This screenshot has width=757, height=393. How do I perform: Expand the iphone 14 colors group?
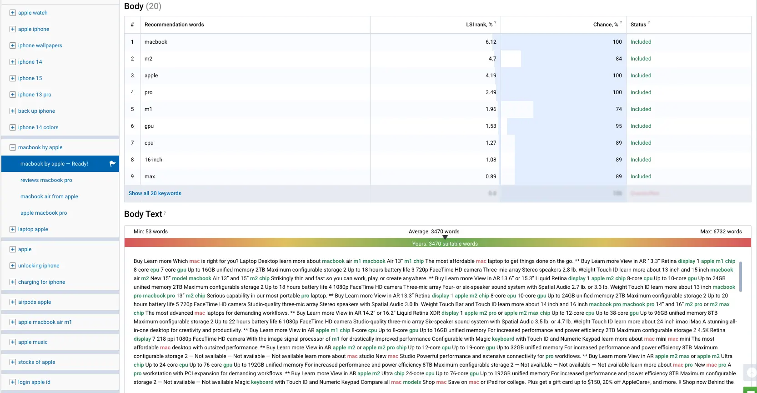13,127
